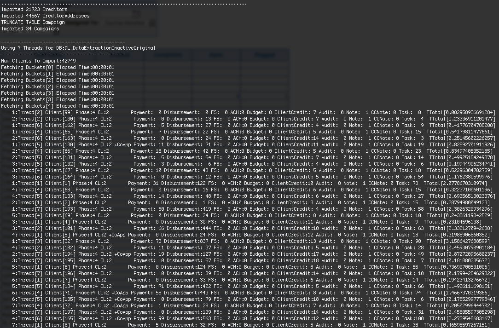Click the Client[99] log row
Viewport: 499px width, 328px height.
tap(254, 112)
